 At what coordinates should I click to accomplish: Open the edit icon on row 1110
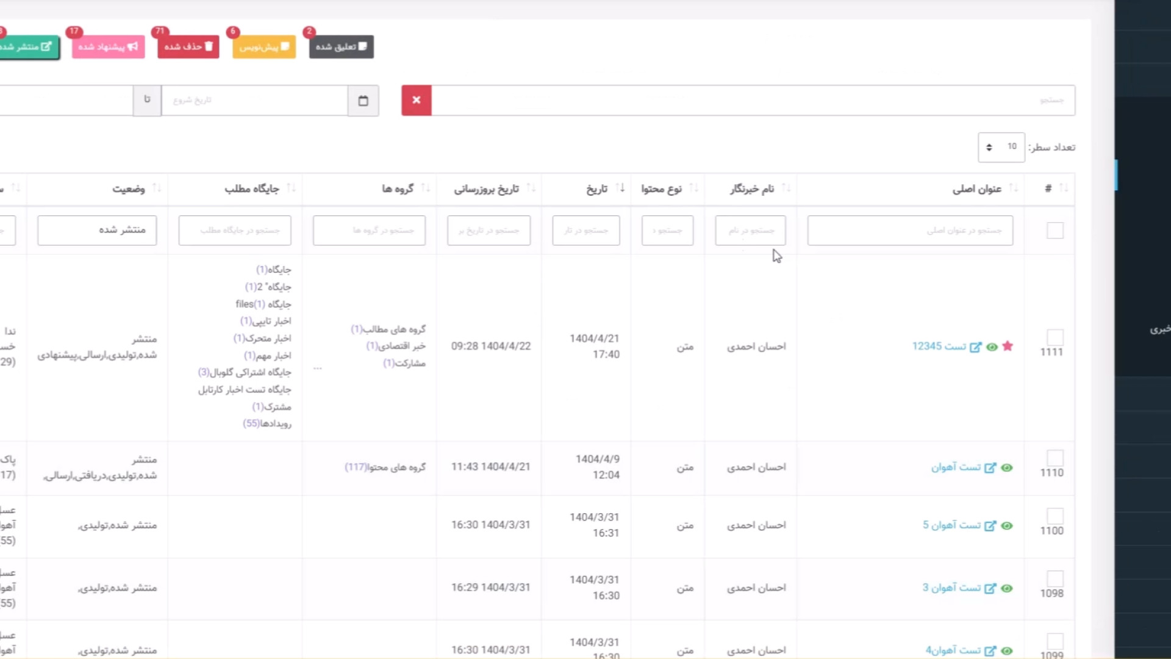click(990, 467)
